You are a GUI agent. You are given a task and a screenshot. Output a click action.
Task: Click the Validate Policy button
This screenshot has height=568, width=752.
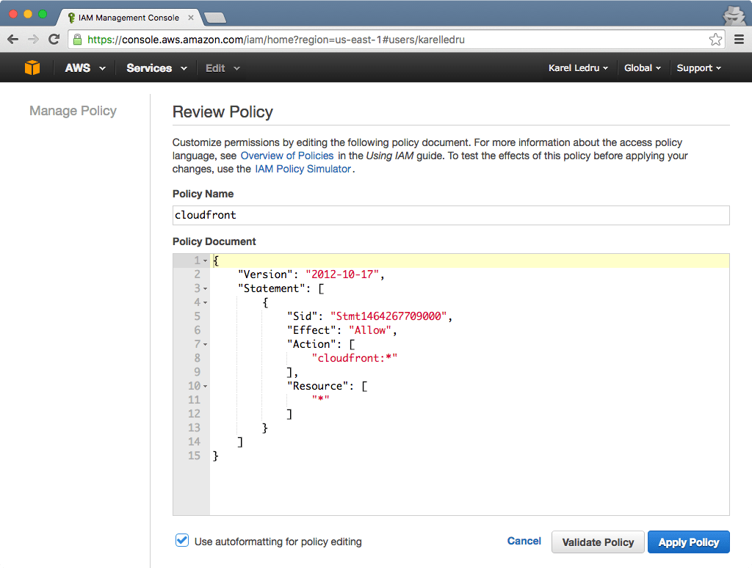coord(598,542)
